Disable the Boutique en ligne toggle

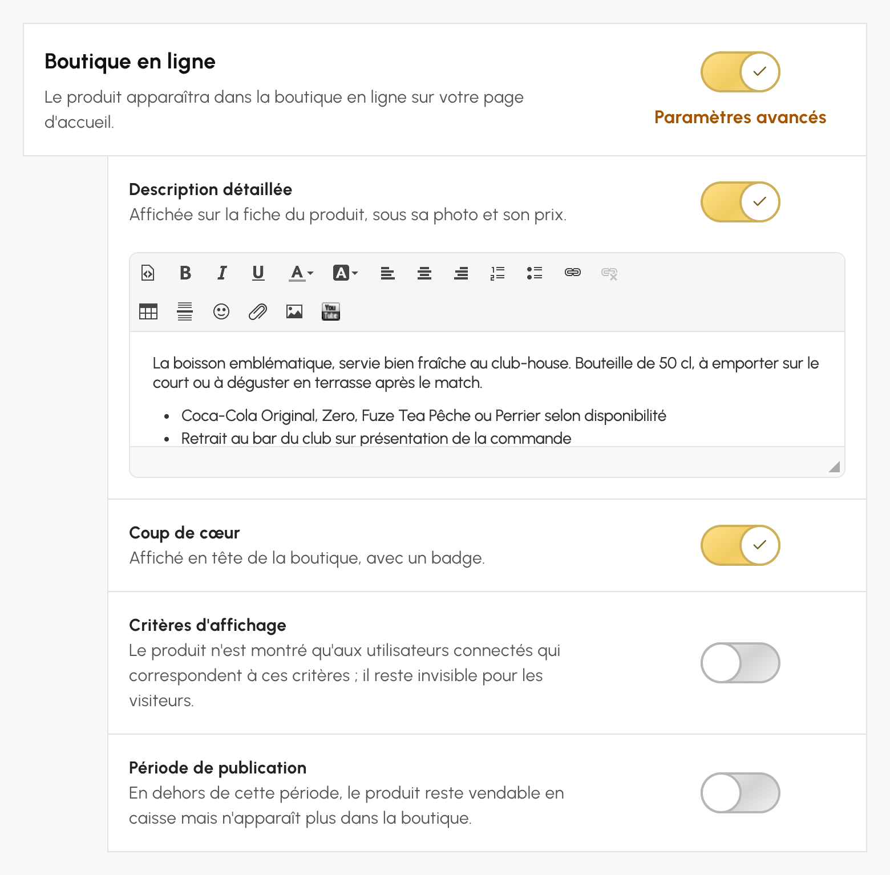coord(741,72)
